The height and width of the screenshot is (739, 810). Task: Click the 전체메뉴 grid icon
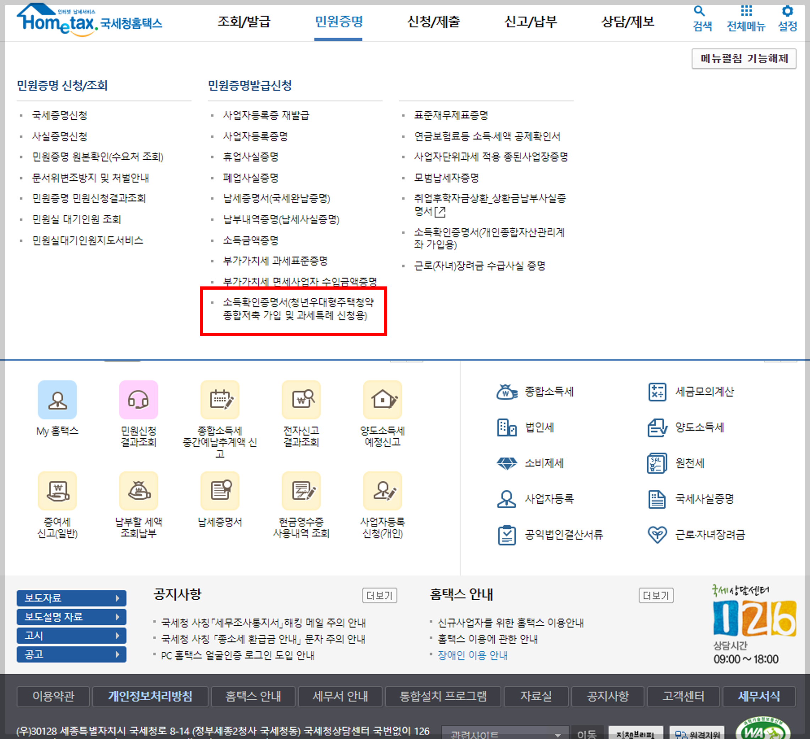[746, 11]
